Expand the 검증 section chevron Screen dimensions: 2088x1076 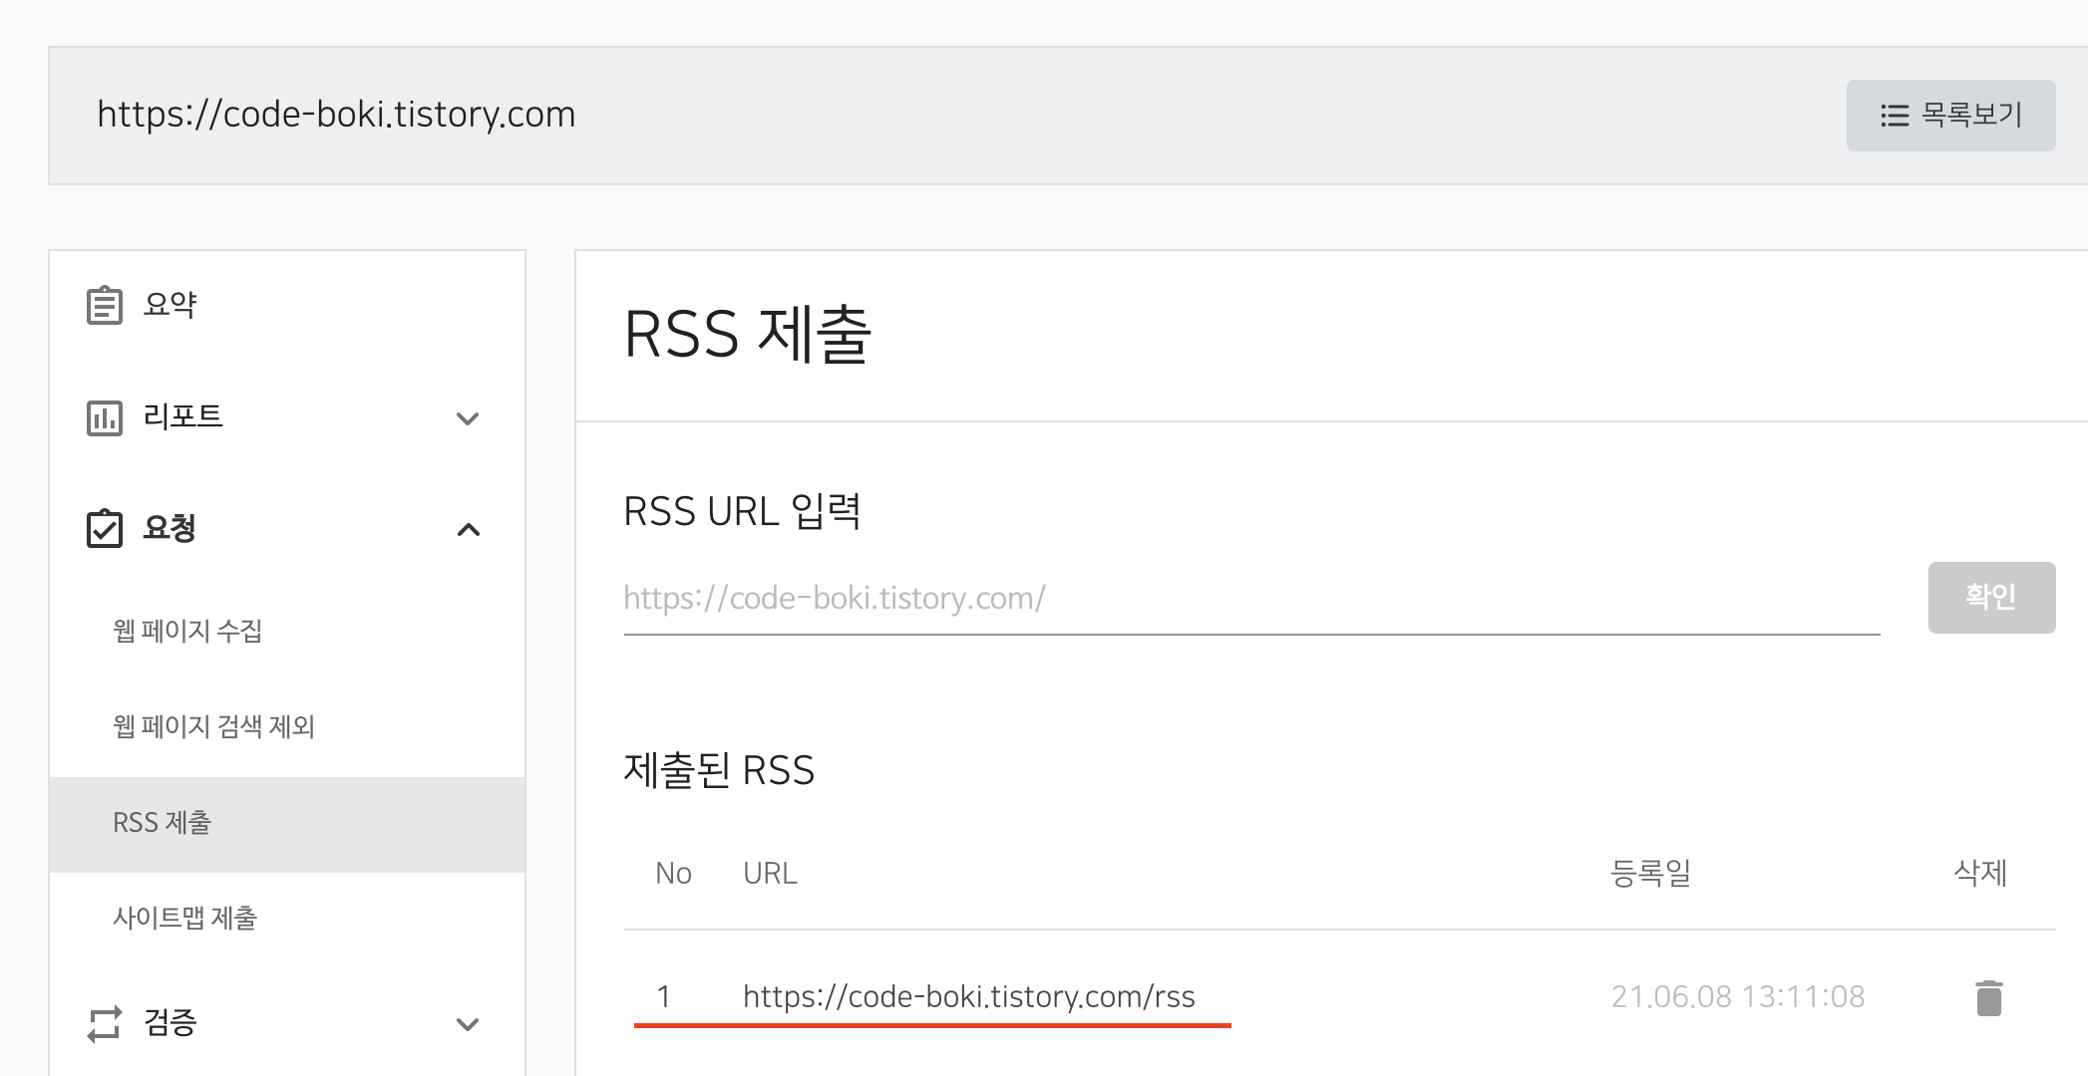[468, 1023]
